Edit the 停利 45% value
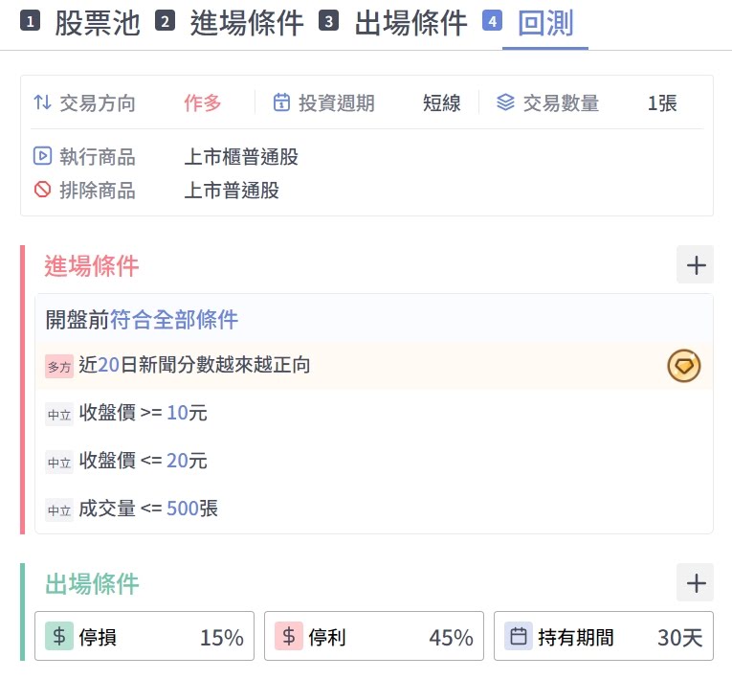The width and height of the screenshot is (732, 679). pos(451,637)
